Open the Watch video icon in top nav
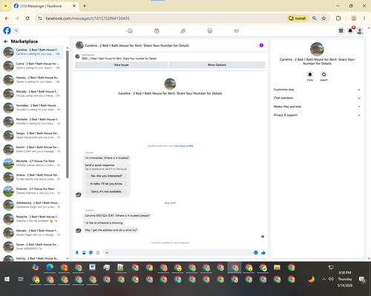 157,31
